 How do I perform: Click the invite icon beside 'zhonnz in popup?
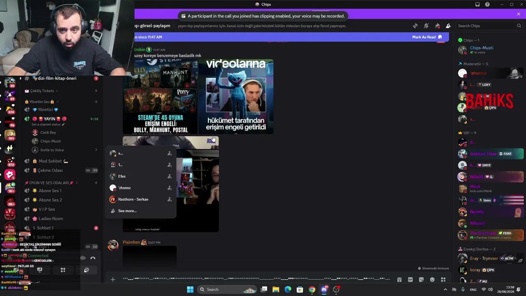point(169,188)
